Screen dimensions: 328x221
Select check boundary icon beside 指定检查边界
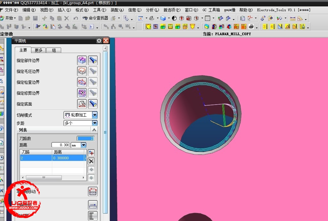[x=82, y=82]
